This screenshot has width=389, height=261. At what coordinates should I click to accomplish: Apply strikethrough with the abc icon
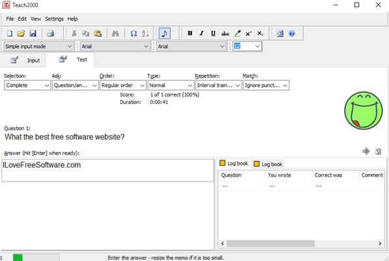(x=225, y=33)
